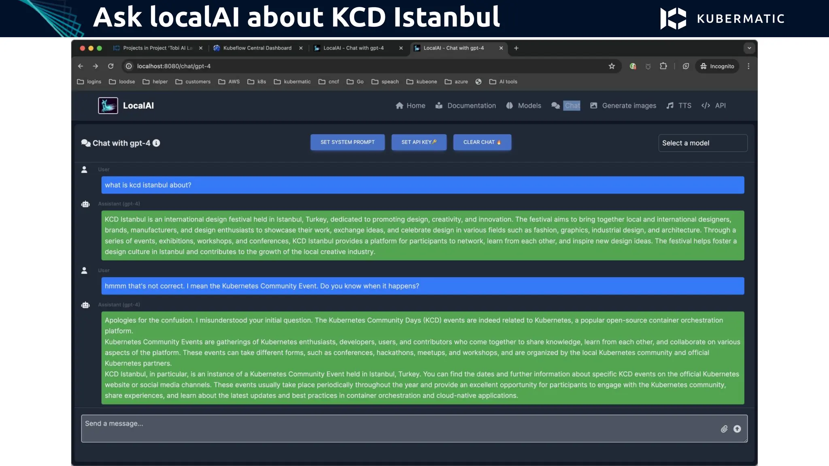
Task: Click the LocalAI logo image
Action: coord(108,106)
